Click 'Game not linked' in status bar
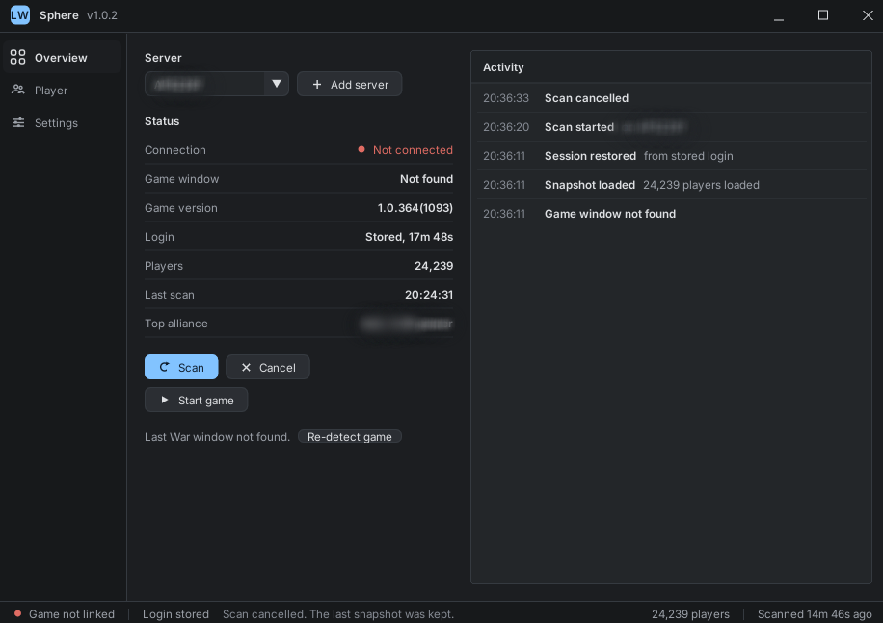The height and width of the screenshot is (623, 883). coord(71,614)
